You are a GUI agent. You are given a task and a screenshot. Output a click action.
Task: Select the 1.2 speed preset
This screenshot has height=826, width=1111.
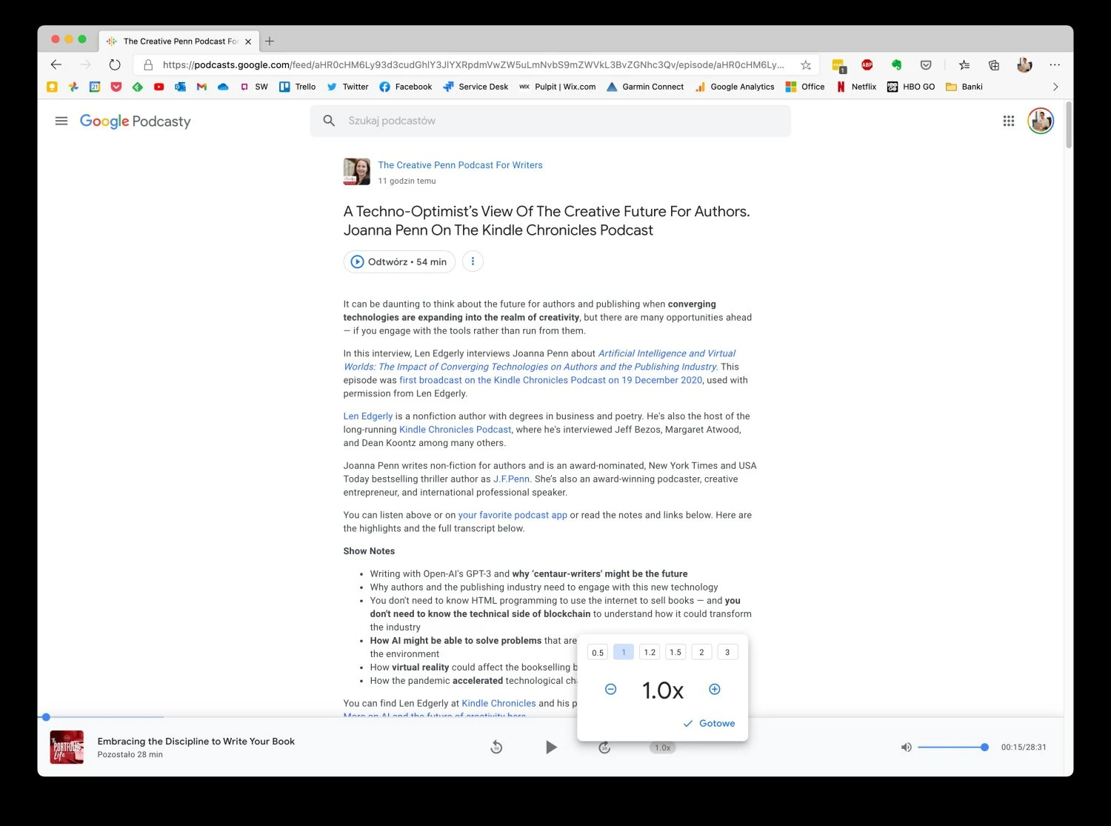tap(650, 653)
